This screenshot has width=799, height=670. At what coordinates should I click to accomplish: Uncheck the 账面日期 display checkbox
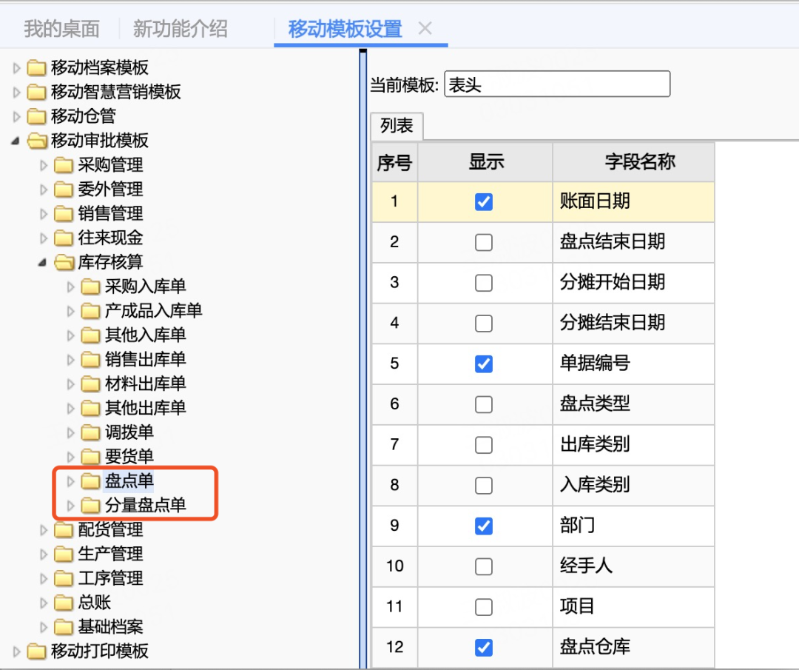tap(483, 202)
